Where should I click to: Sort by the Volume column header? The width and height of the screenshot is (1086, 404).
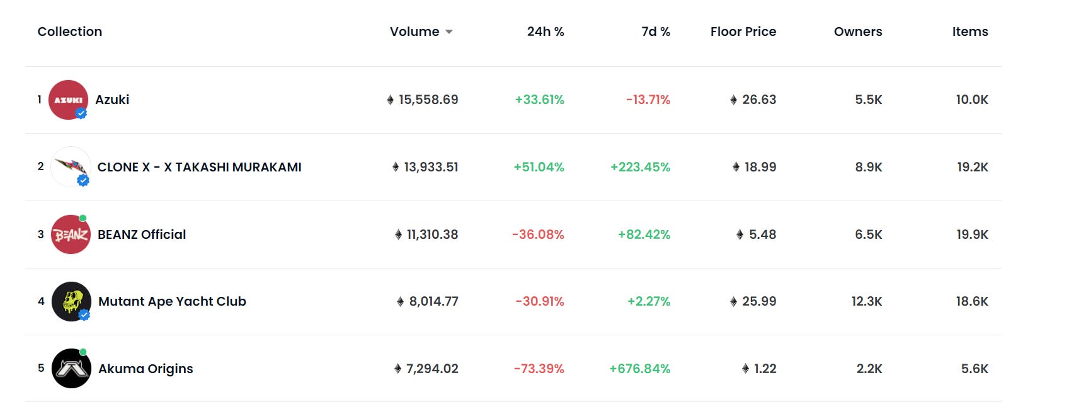pos(414,32)
